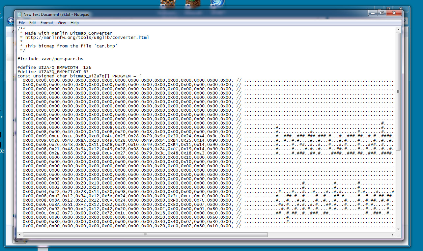Click the title 'New Text Document (3).txt - Notepad'

pos(56,14)
